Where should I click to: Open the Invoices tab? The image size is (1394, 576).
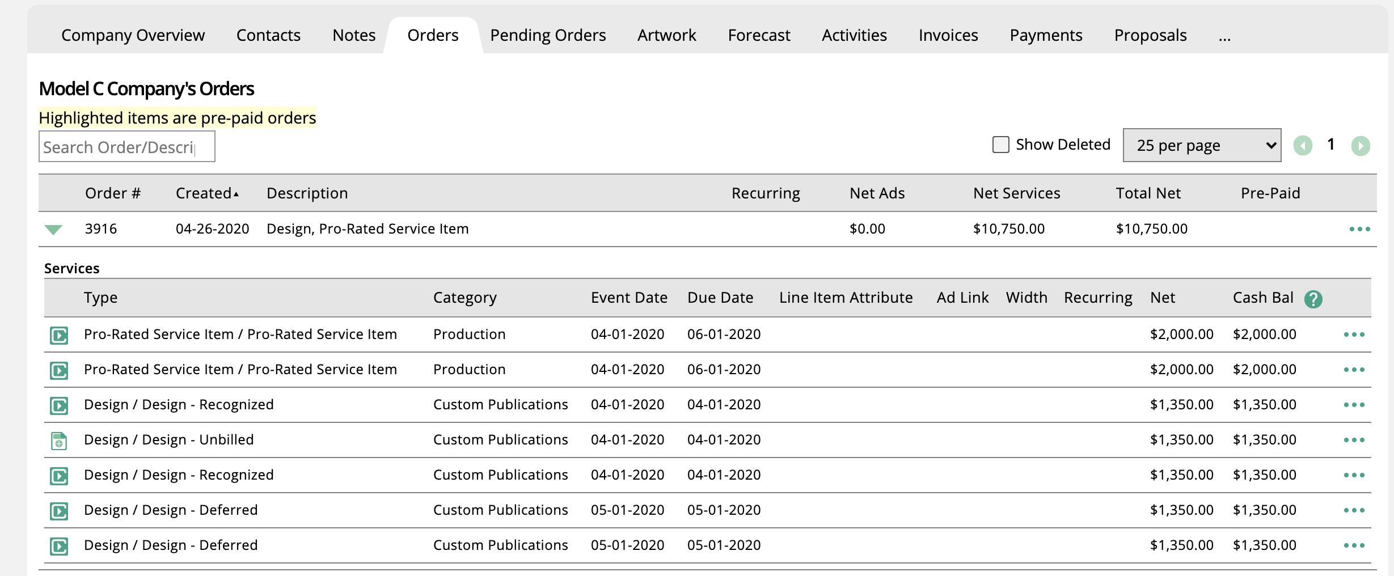tap(948, 35)
